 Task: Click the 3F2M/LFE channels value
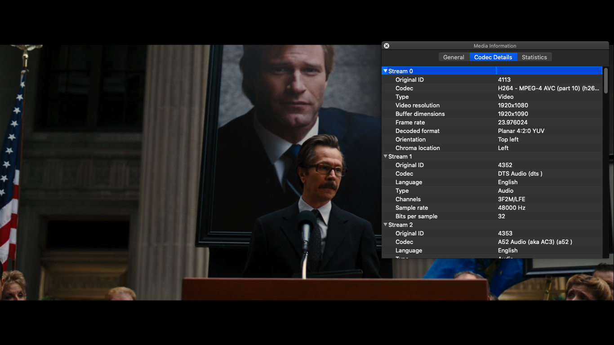(512, 199)
